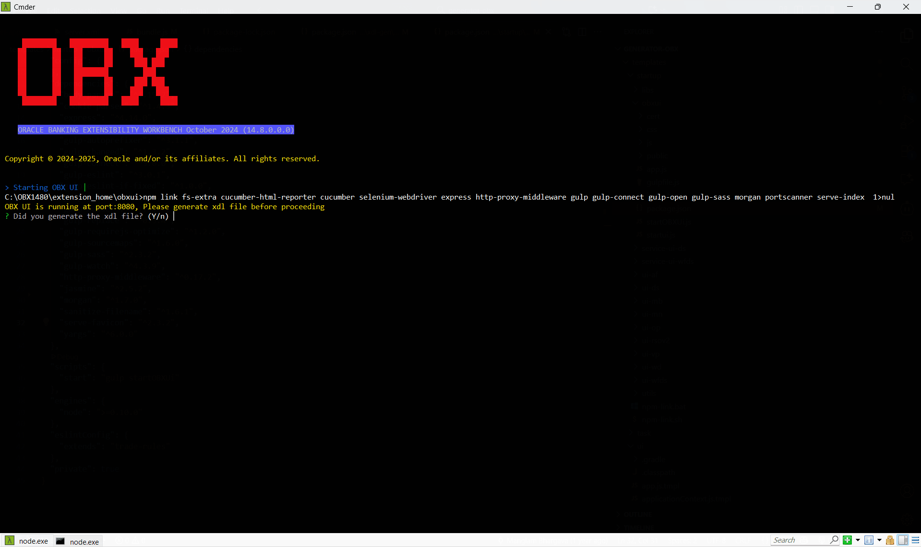
Task: Close the Cmder window
Action: [906, 7]
